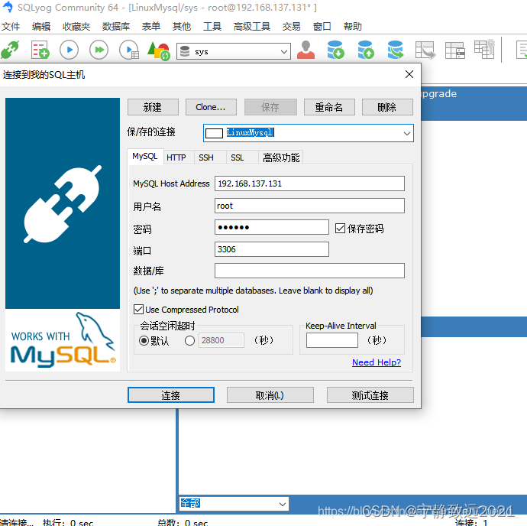This screenshot has height=526, width=527.
Task: Open the 表单 menu
Action: (151, 26)
